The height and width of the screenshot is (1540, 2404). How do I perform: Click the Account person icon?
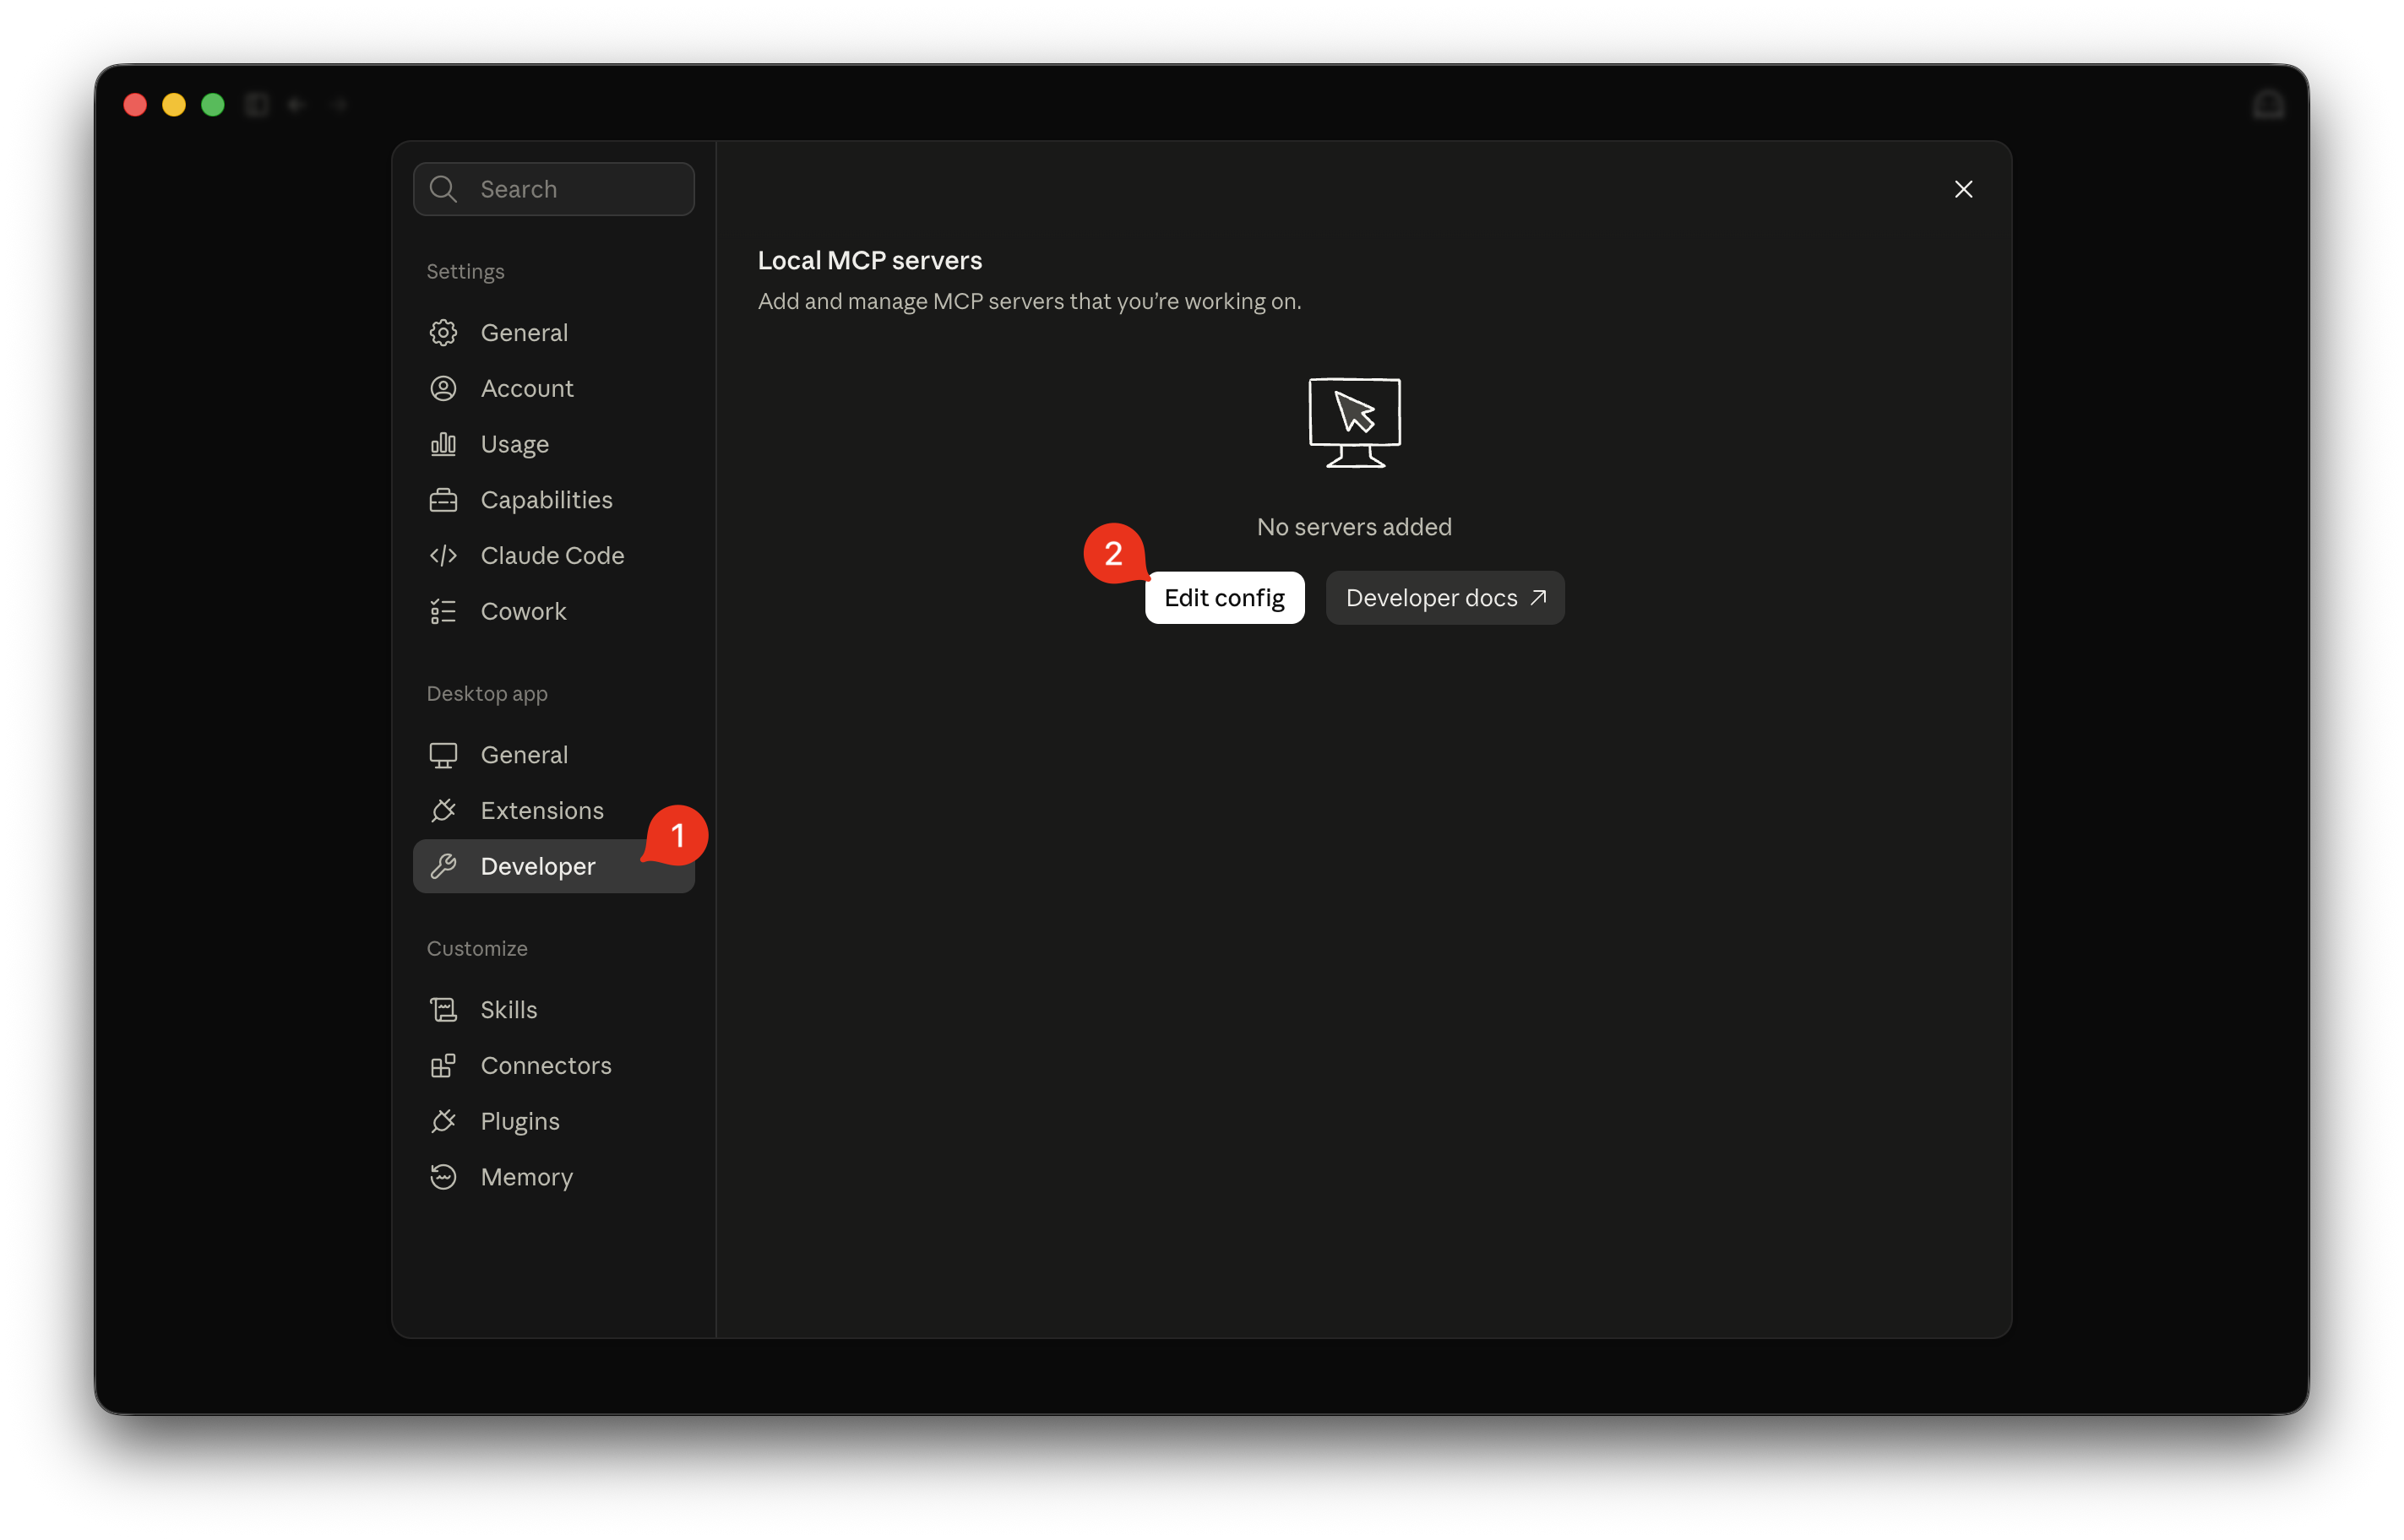coord(443,388)
